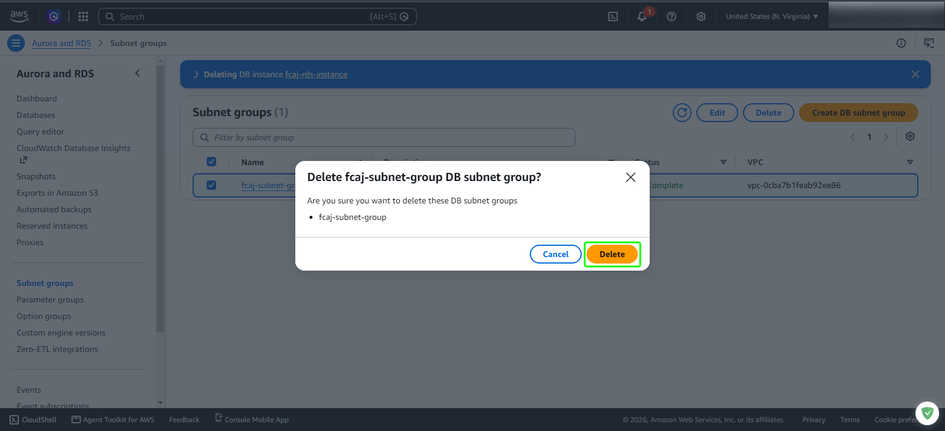
Task: Click Create DB subnet group button
Action: pyautogui.click(x=859, y=113)
